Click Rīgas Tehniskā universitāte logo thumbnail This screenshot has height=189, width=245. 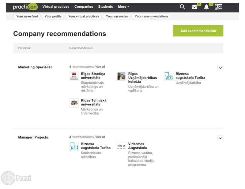click(74, 103)
